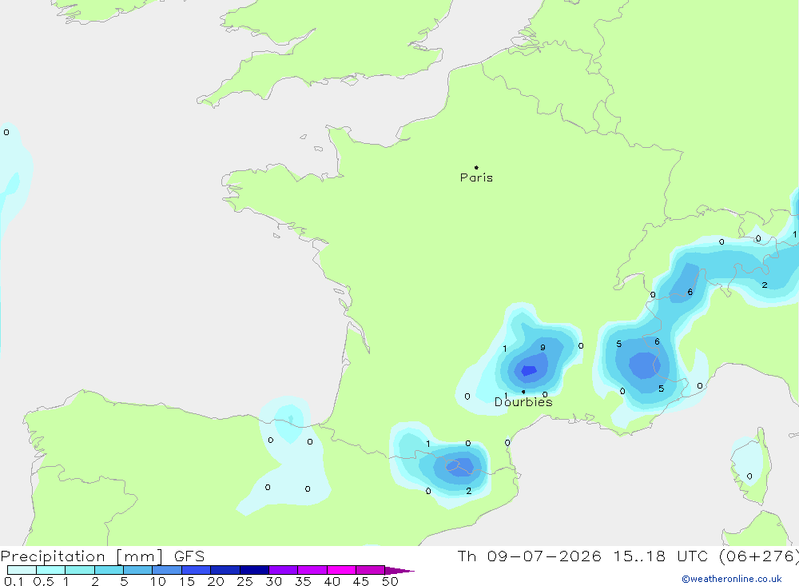Select the Paris city dot marker
The width and height of the screenshot is (799, 586).
coord(476,167)
